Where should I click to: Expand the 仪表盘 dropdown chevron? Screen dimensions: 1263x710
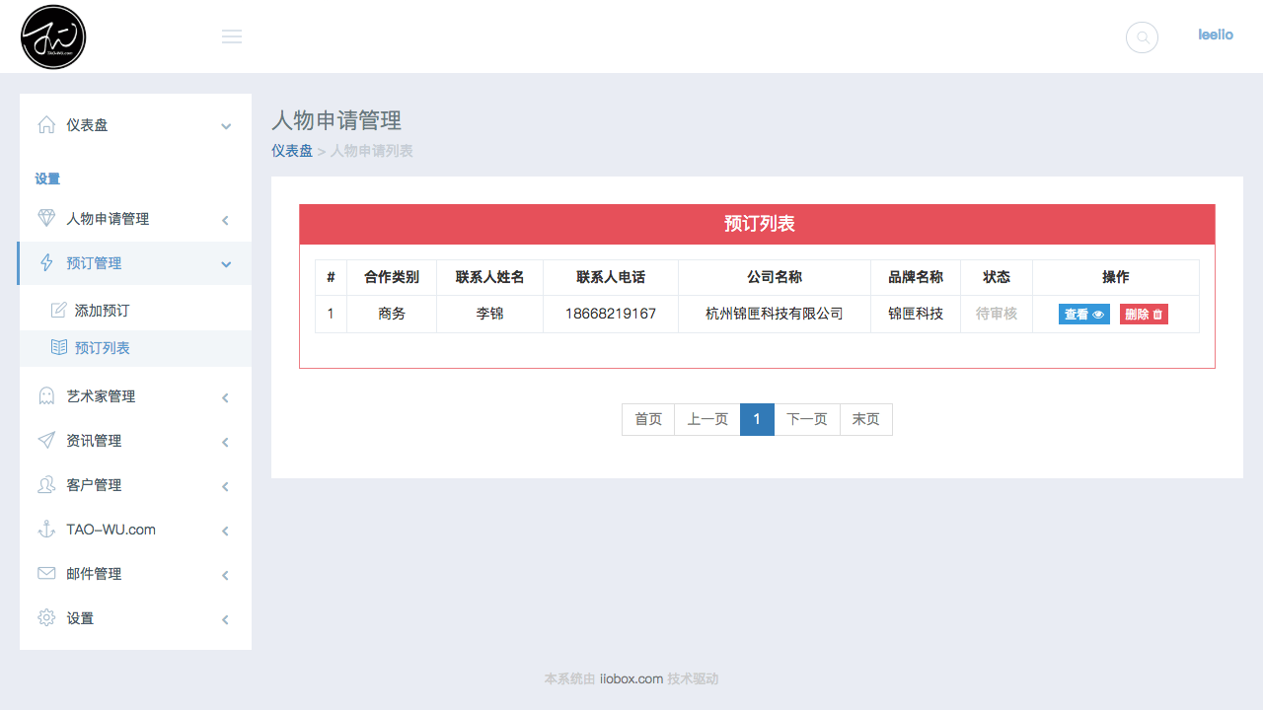point(226,126)
